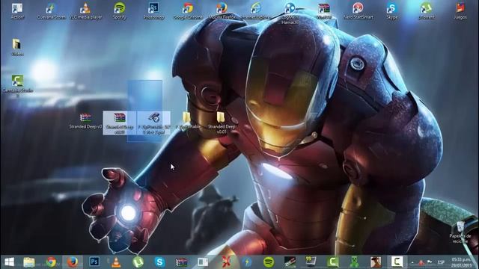Screen dimensions: 479x269
Task: Open the Skype desktop shortcut
Action: pos(392,11)
